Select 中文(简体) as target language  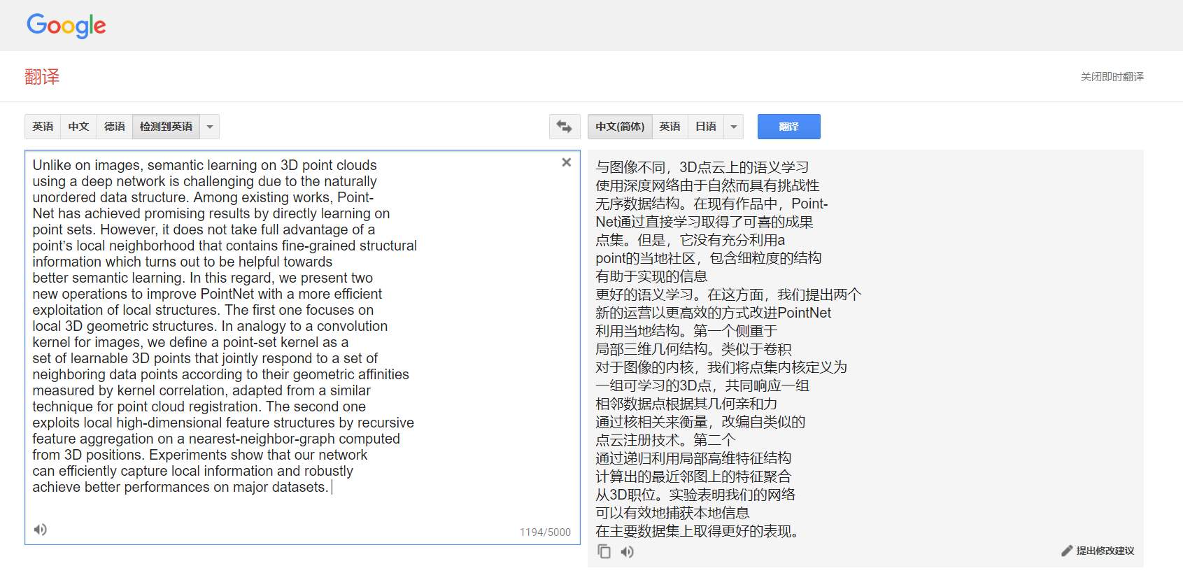click(x=620, y=127)
